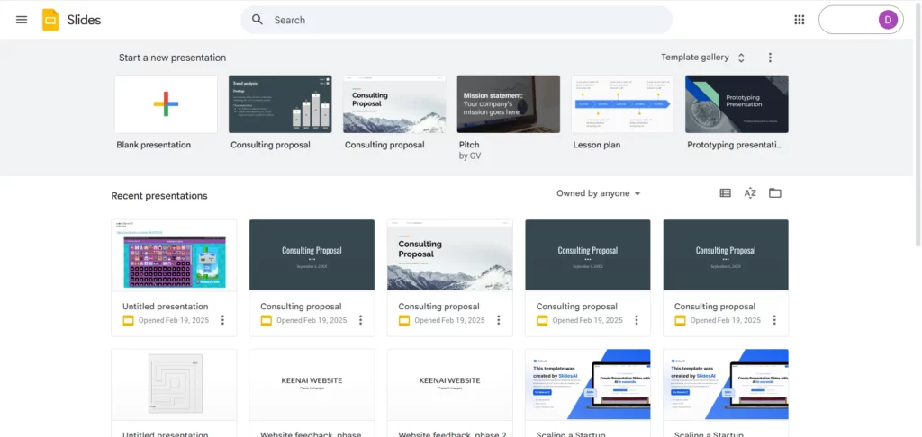
Task: Create a Blank presentation
Action: point(166,104)
